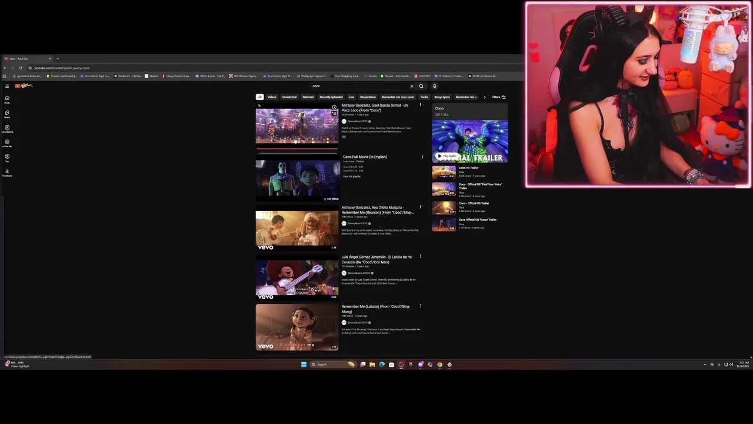The height and width of the screenshot is (424, 753).
Task: Click the taskbar clock
Action: [x=744, y=365]
